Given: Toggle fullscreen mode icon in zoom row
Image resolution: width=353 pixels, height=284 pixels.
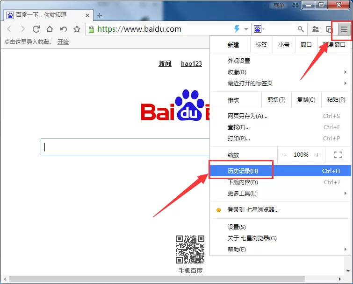Looking at the screenshot, I should point(338,155).
